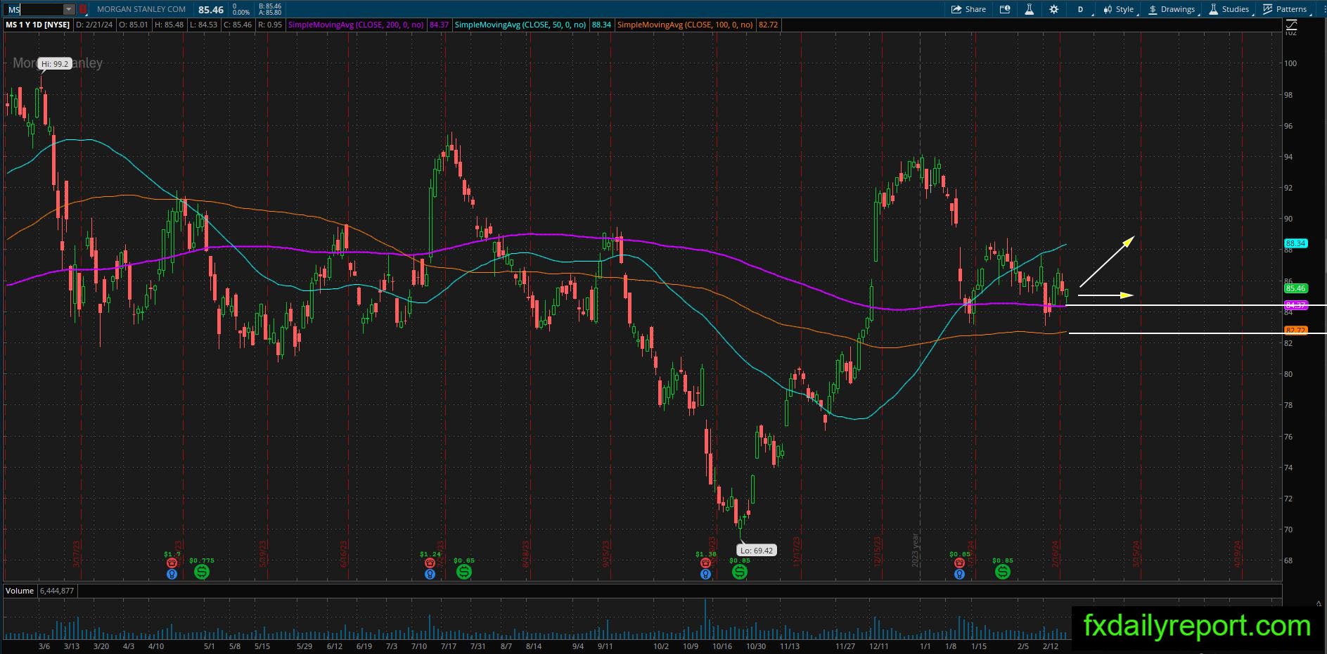Click the 88.34 SMA 50 value in header

(601, 25)
